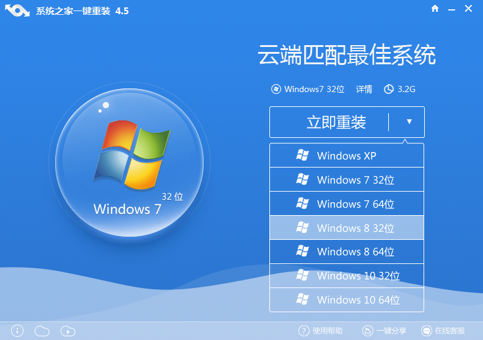
Task: Expand the dropdown arrow beside 立即重装
Action: 409,122
